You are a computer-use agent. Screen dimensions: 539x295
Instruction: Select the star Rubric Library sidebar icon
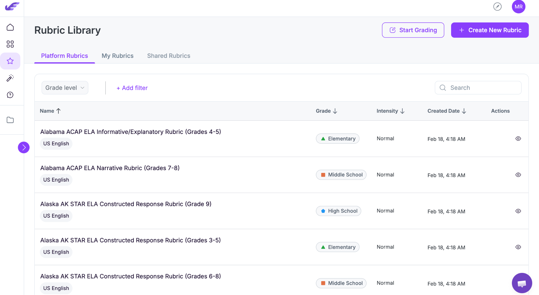10,61
